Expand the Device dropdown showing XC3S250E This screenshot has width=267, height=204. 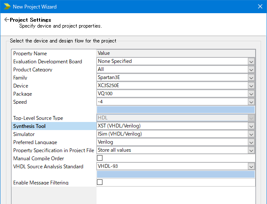(x=251, y=86)
